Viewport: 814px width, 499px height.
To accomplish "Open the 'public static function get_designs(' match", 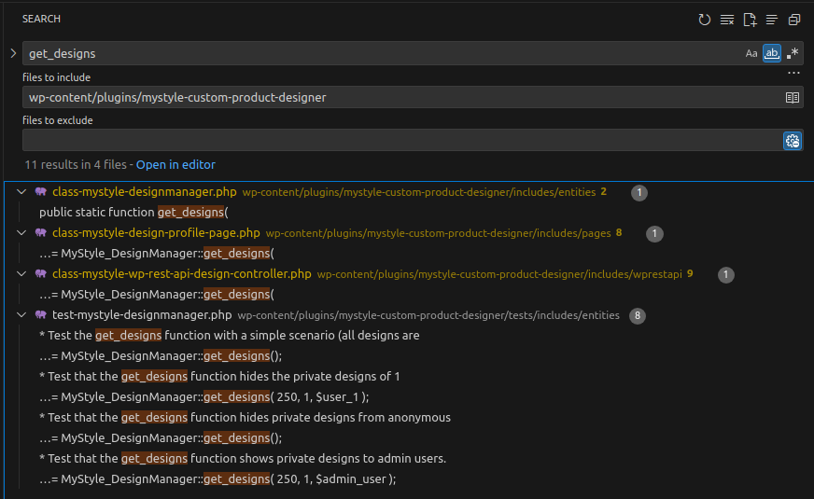I will point(133,213).
